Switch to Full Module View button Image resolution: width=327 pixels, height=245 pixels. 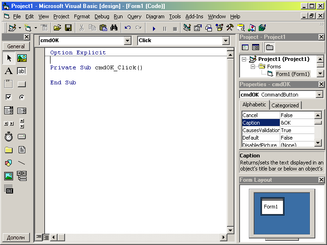pos(46,237)
